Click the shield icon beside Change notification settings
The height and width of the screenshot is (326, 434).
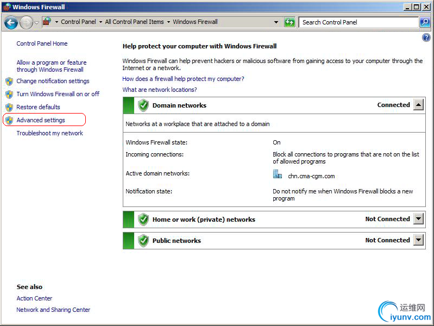[x=9, y=81]
